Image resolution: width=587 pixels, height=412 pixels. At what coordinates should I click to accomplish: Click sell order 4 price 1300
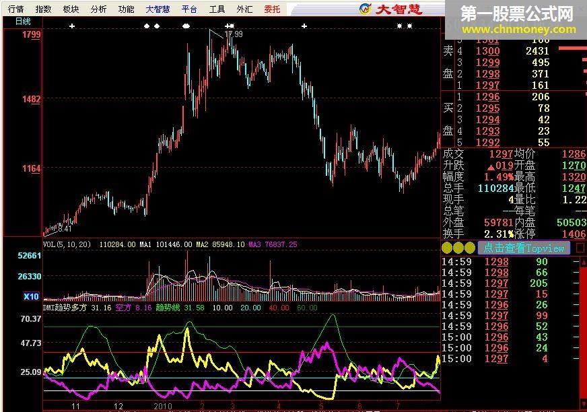pos(488,51)
